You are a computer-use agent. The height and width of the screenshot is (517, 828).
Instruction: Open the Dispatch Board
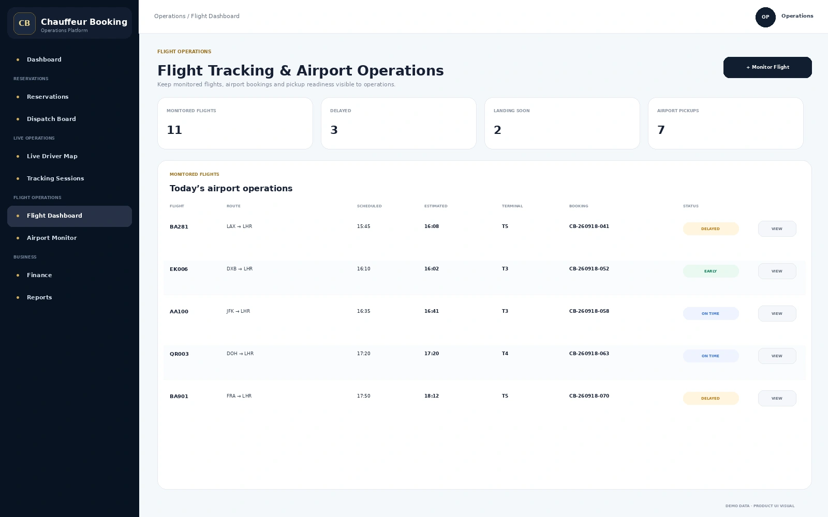pos(69,119)
